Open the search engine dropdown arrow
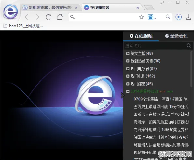The height and width of the screenshot is (160, 194). click(x=155, y=18)
